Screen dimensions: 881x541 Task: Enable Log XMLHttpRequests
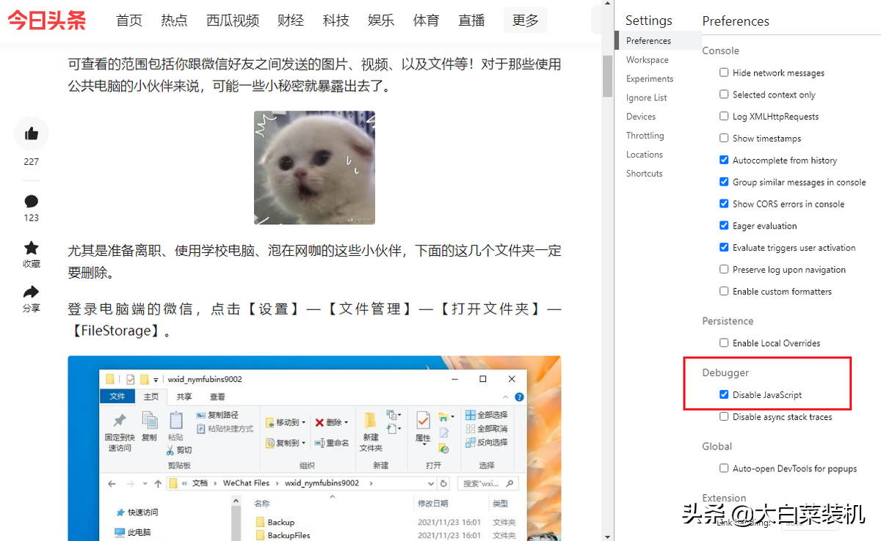click(x=725, y=117)
